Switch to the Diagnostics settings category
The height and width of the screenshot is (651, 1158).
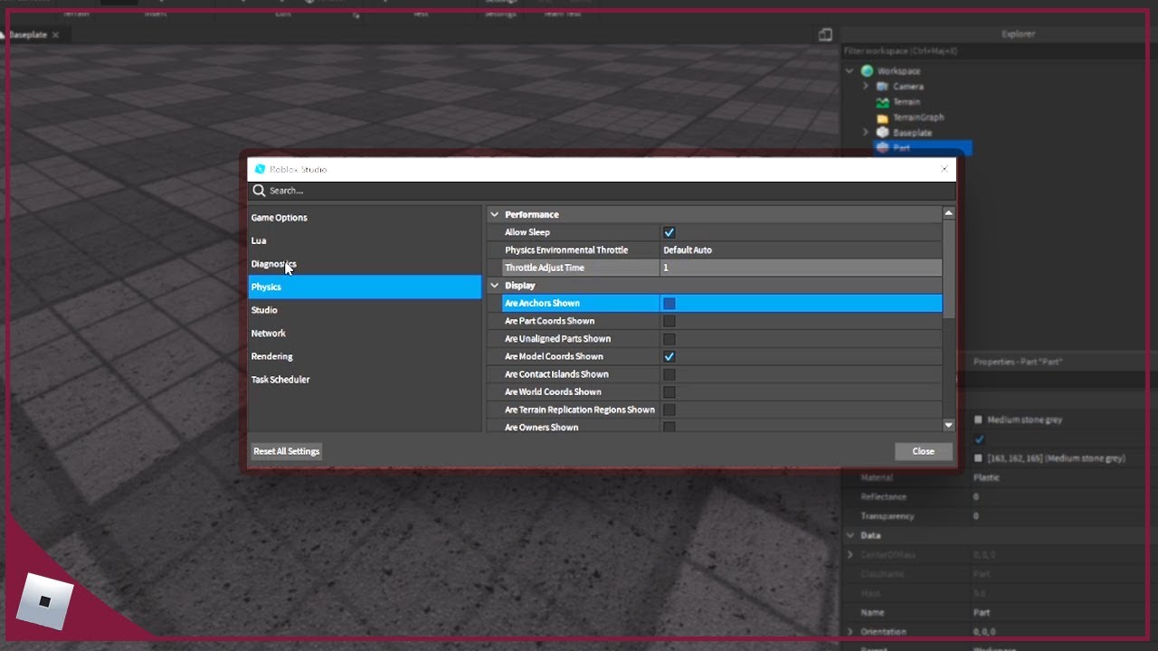click(365, 264)
